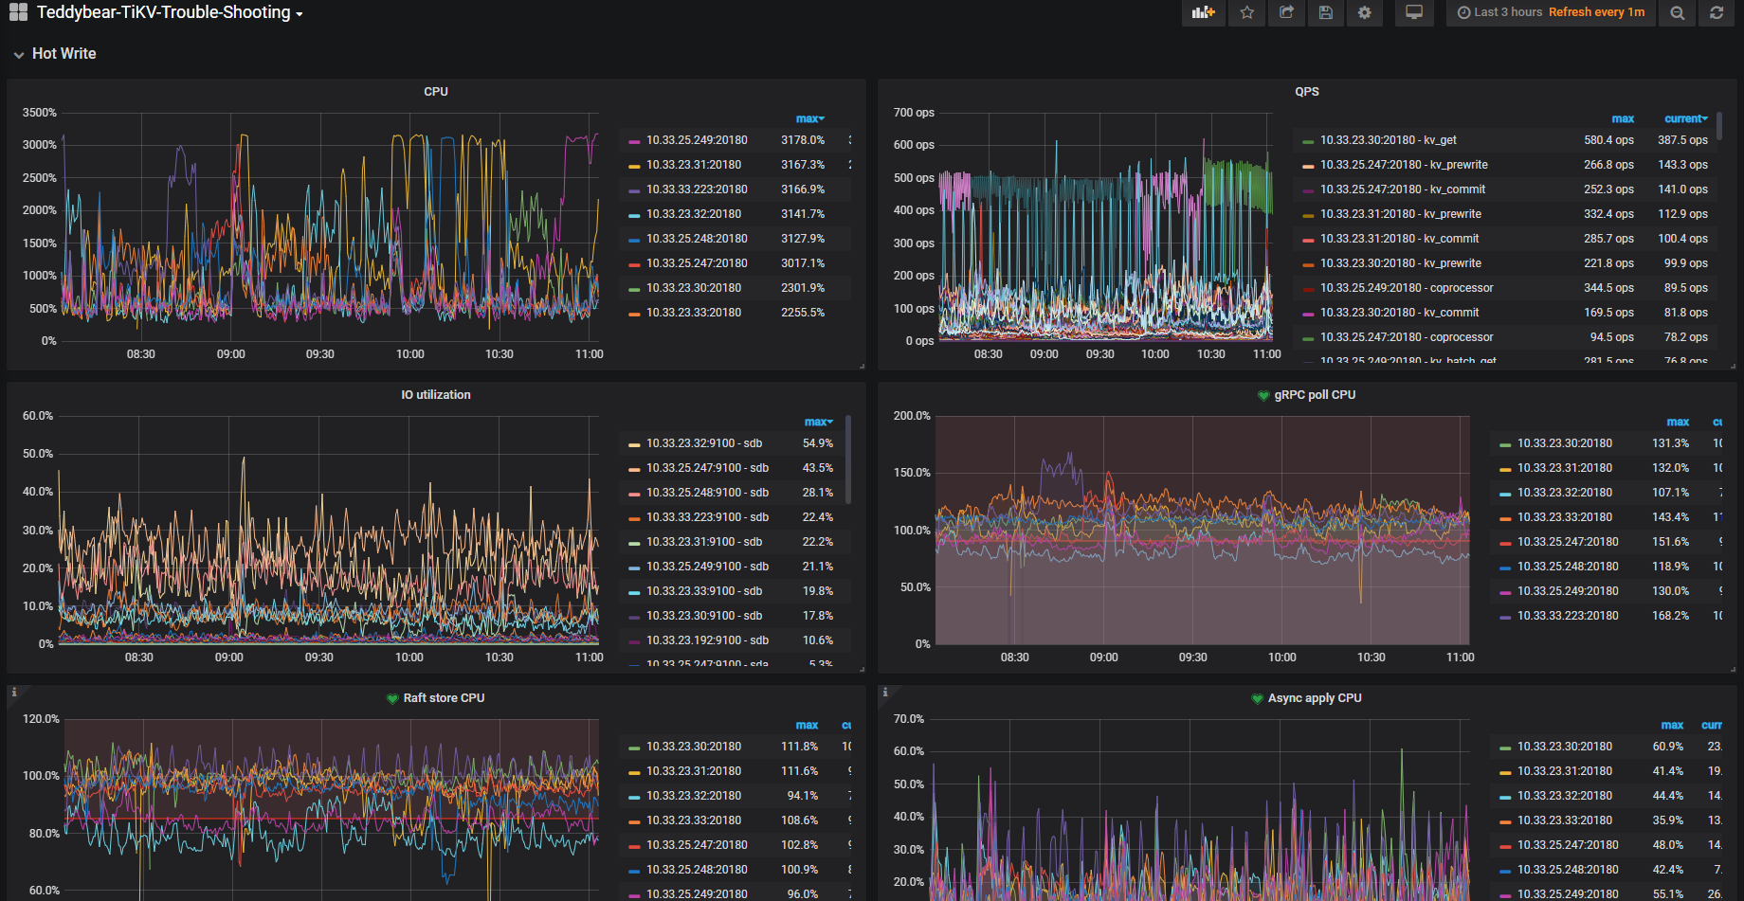The image size is (1744, 901).
Task: Open the Share dashboard icon
Action: point(1286,12)
